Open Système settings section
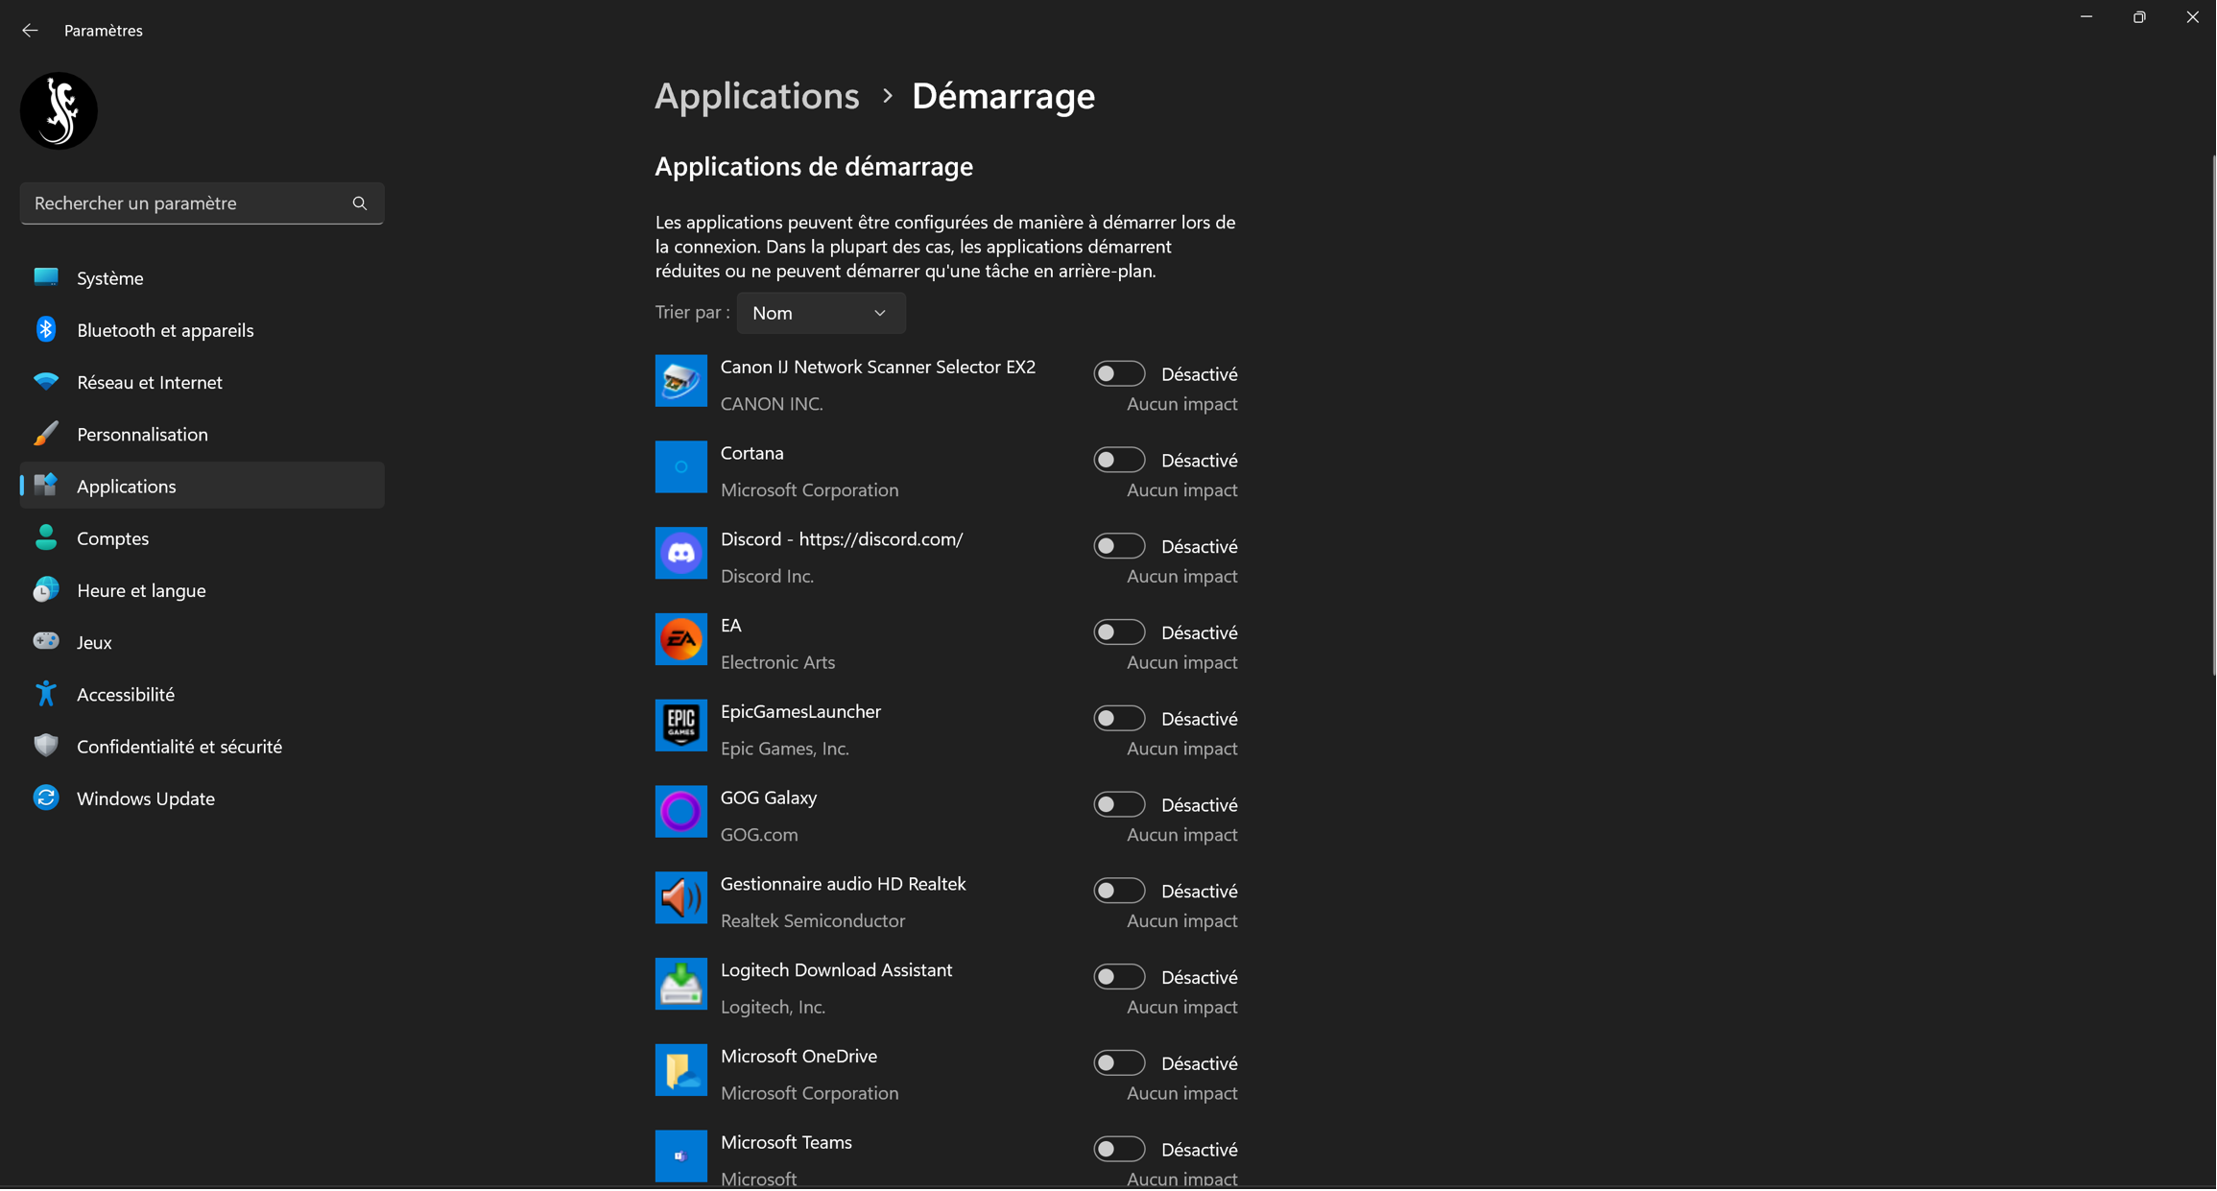The image size is (2217, 1191). (x=202, y=278)
